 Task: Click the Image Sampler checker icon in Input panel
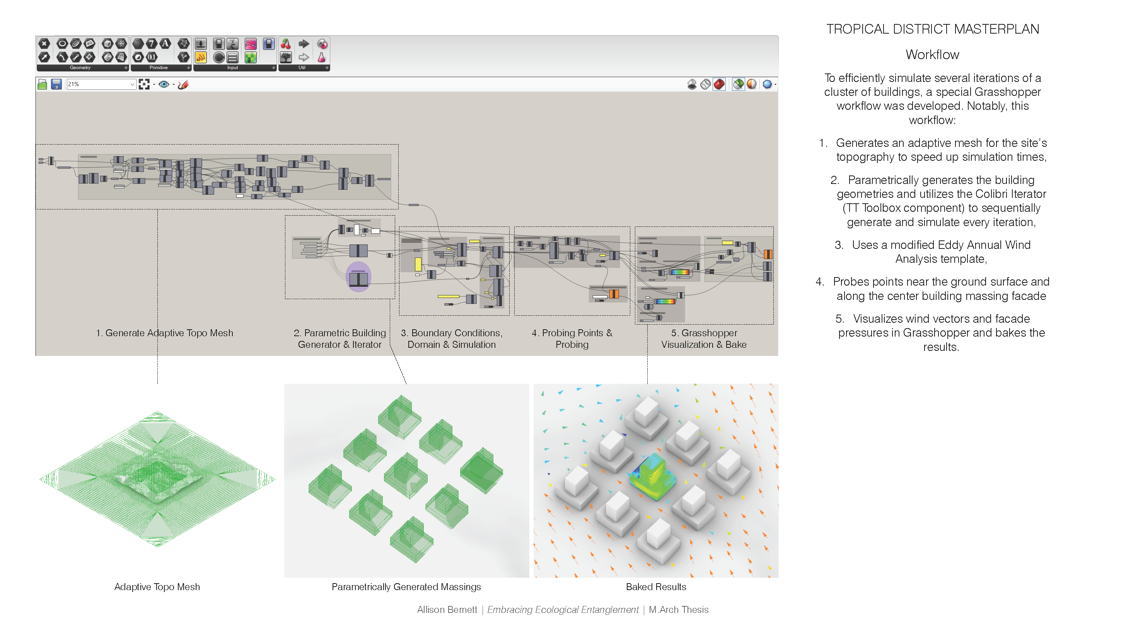coord(250,58)
